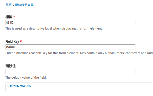The height and width of the screenshot is (96, 153).
Task: Click the red asterisk beside 標籤
Action: 14,16
